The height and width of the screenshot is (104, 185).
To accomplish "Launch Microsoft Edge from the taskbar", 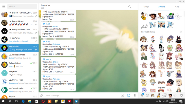I will [23, 101].
